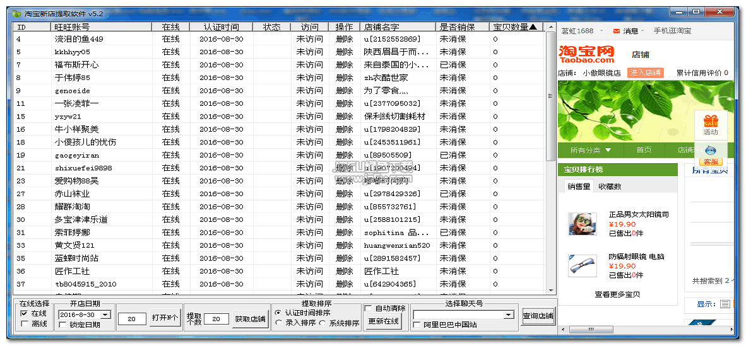Viewport: 746px width, 346px height.
Task: Click the 更新在线 button
Action: (x=384, y=322)
